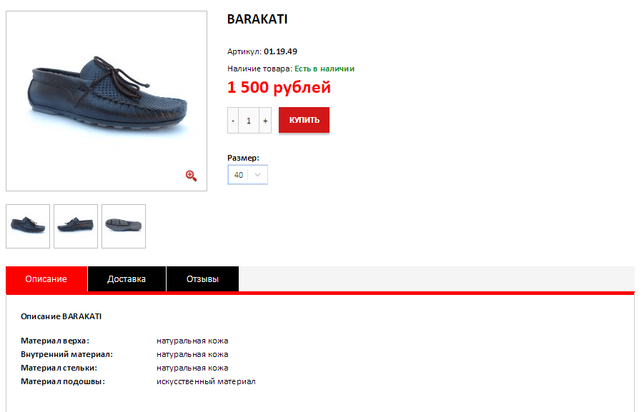The height and width of the screenshot is (412, 644).
Task: Switch to the Отзывы tab
Action: (x=202, y=279)
